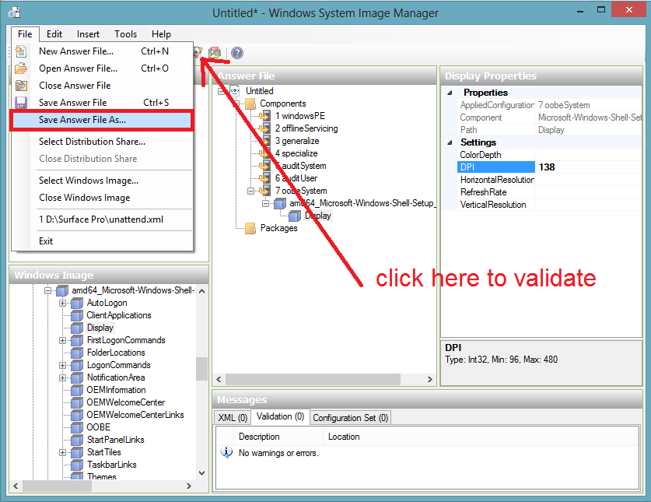
Task: Close the File menu via its title
Action: pos(25,34)
